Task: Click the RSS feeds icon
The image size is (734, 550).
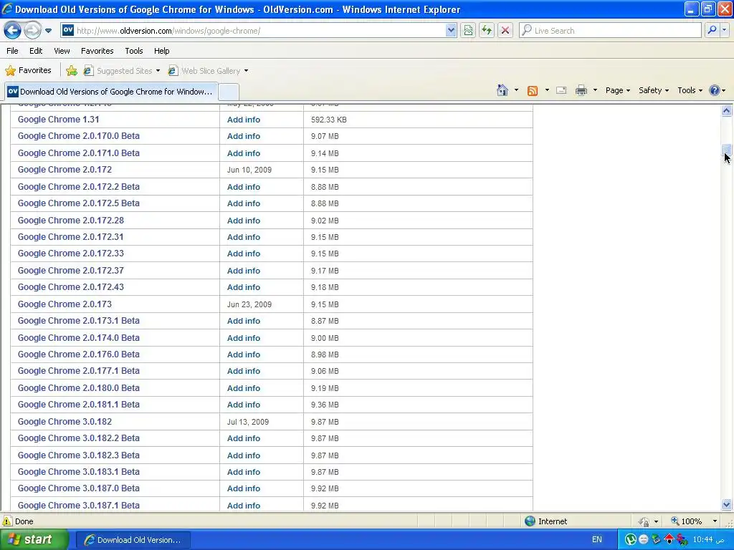Action: 533,91
